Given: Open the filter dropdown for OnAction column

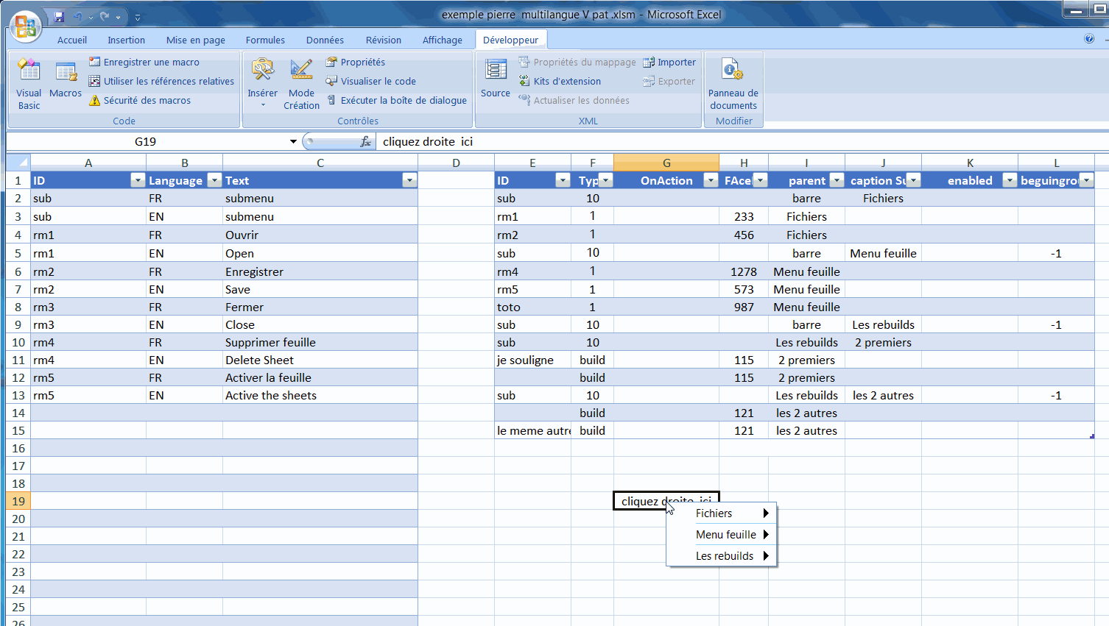Looking at the screenshot, I should coord(711,180).
